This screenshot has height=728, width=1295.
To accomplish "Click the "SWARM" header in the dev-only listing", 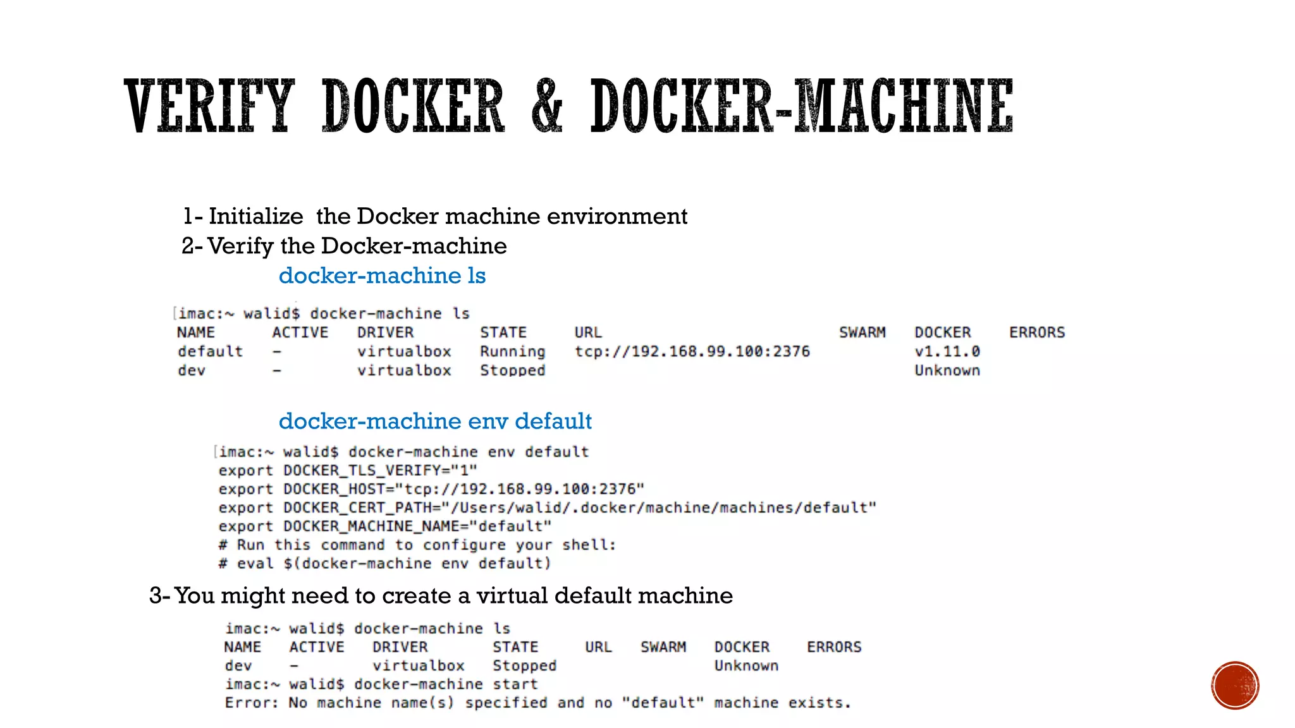I will tap(663, 647).
